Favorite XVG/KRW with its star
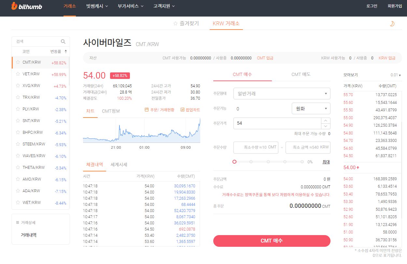Image resolution: width=407 pixels, height=264 pixels. [18, 86]
